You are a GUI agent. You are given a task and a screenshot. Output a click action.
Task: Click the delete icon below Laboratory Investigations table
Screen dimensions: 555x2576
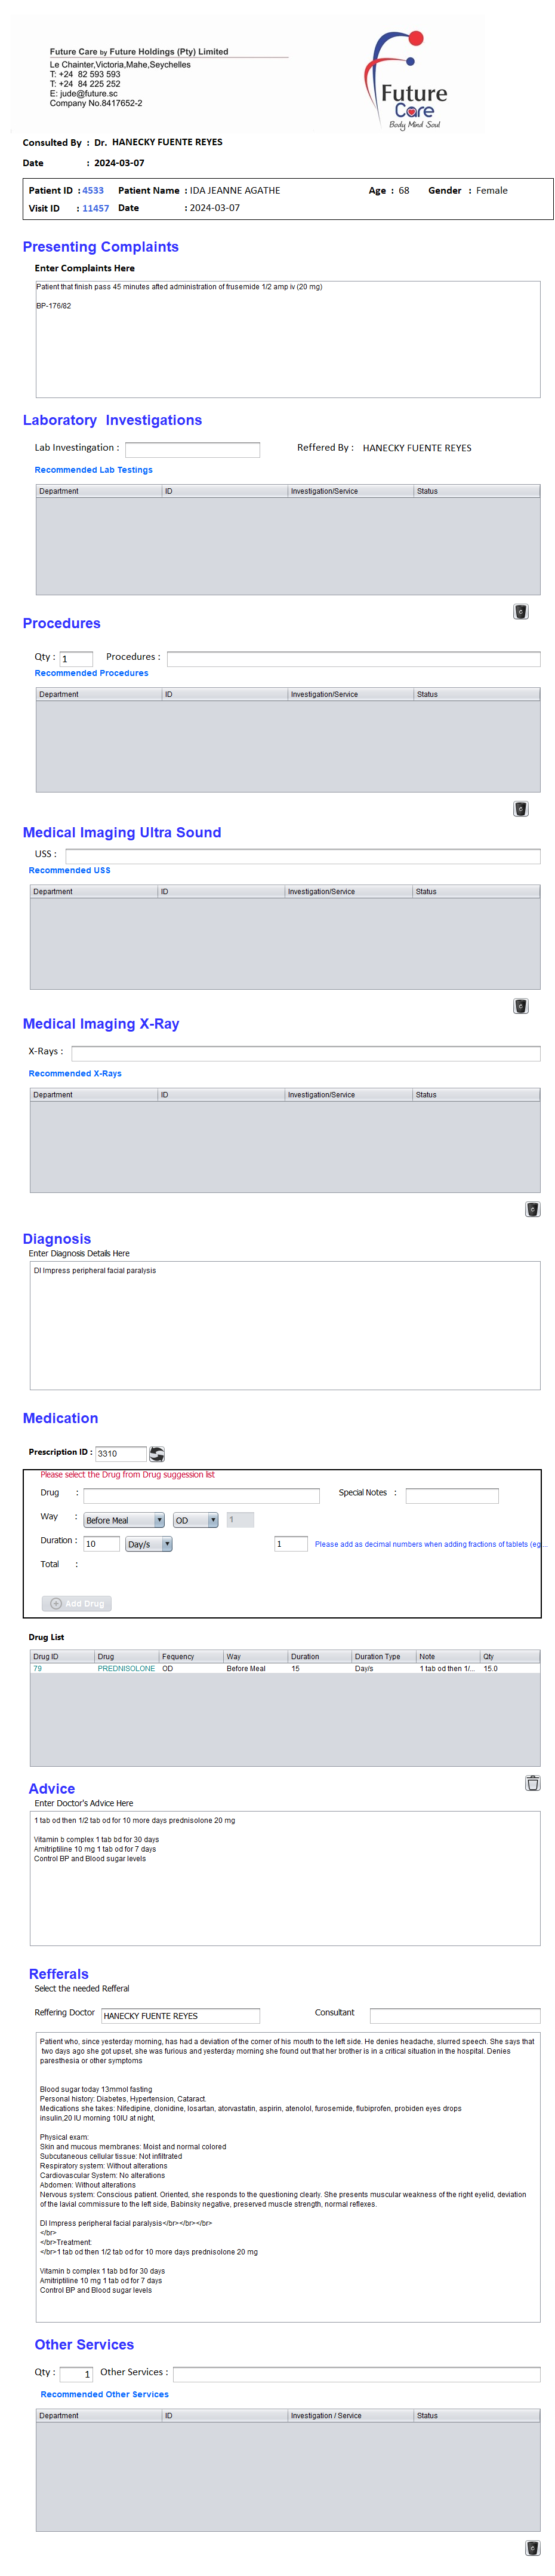520,611
